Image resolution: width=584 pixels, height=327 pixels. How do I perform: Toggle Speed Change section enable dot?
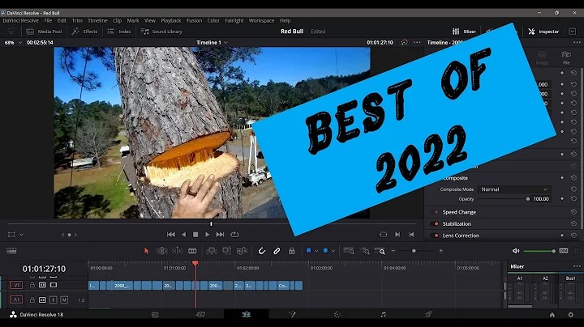pos(436,212)
